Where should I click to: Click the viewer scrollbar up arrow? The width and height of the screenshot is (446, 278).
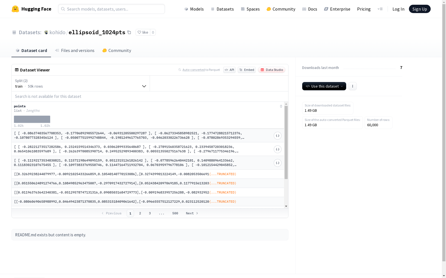coord(286,104)
